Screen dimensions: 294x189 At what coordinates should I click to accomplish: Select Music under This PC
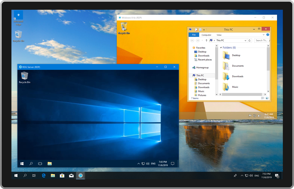[202, 91]
